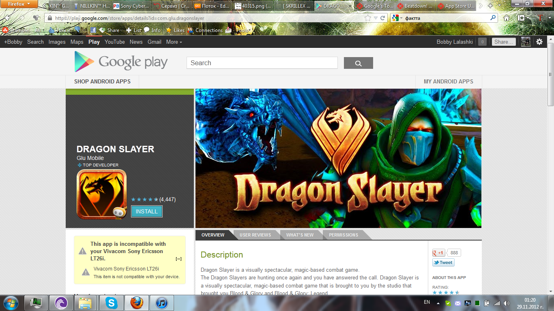Click the Tweet button
Screen dimensions: 554x311
tap(443, 262)
